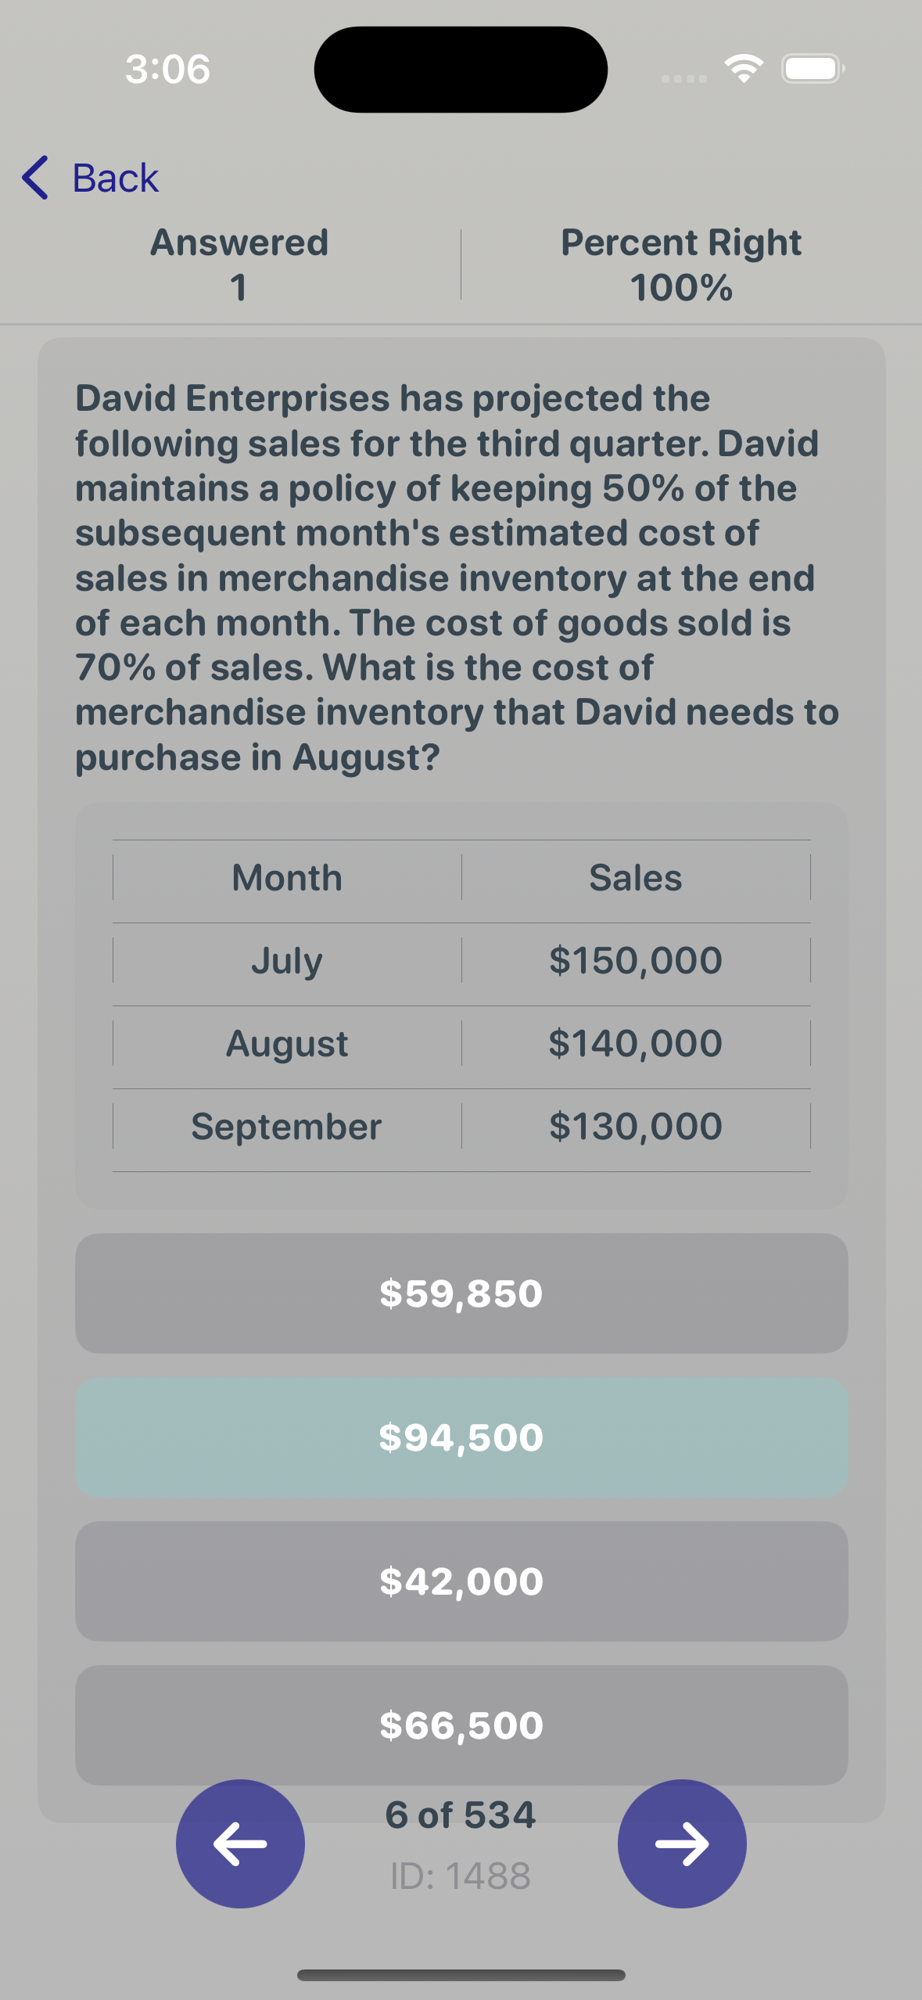Viewport: 922px width, 2000px height.
Task: Select the highlighted $94,500 answer
Action: [461, 1437]
